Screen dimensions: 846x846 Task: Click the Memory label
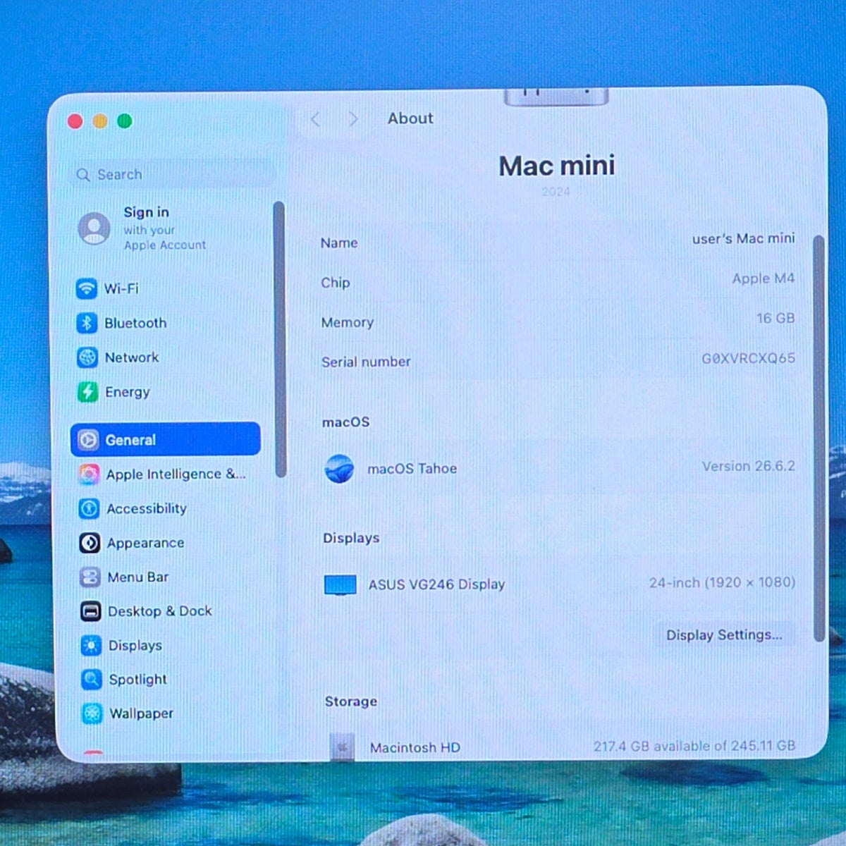coord(348,322)
